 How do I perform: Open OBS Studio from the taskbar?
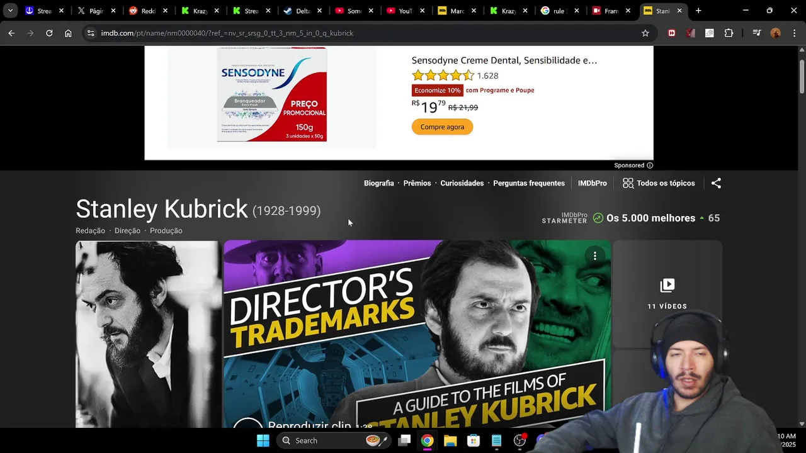click(x=519, y=440)
